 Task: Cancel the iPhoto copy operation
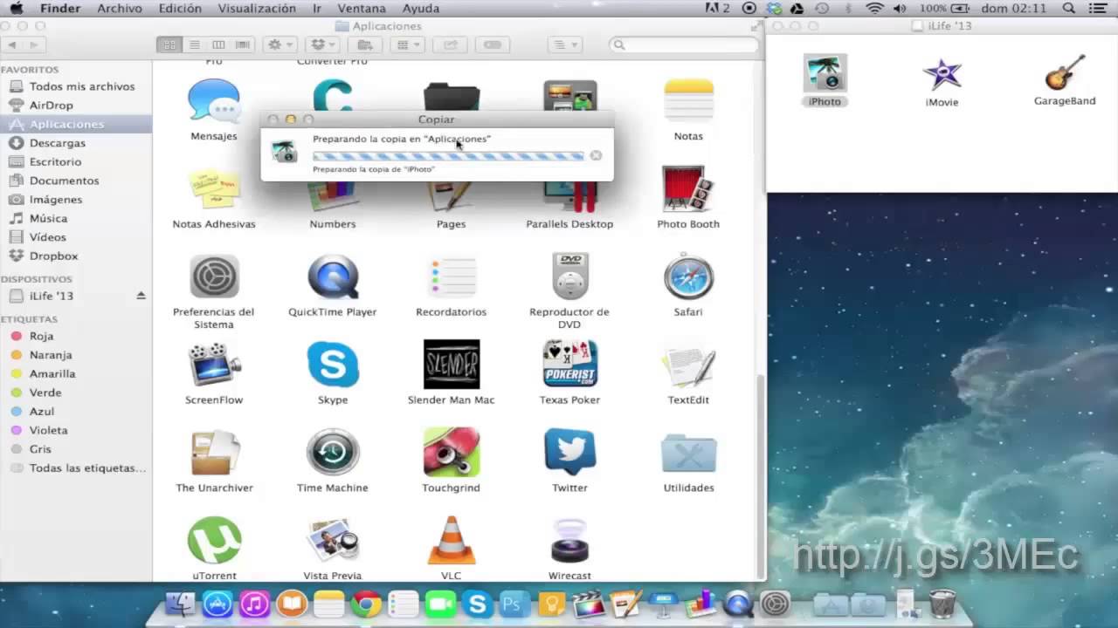click(x=596, y=155)
